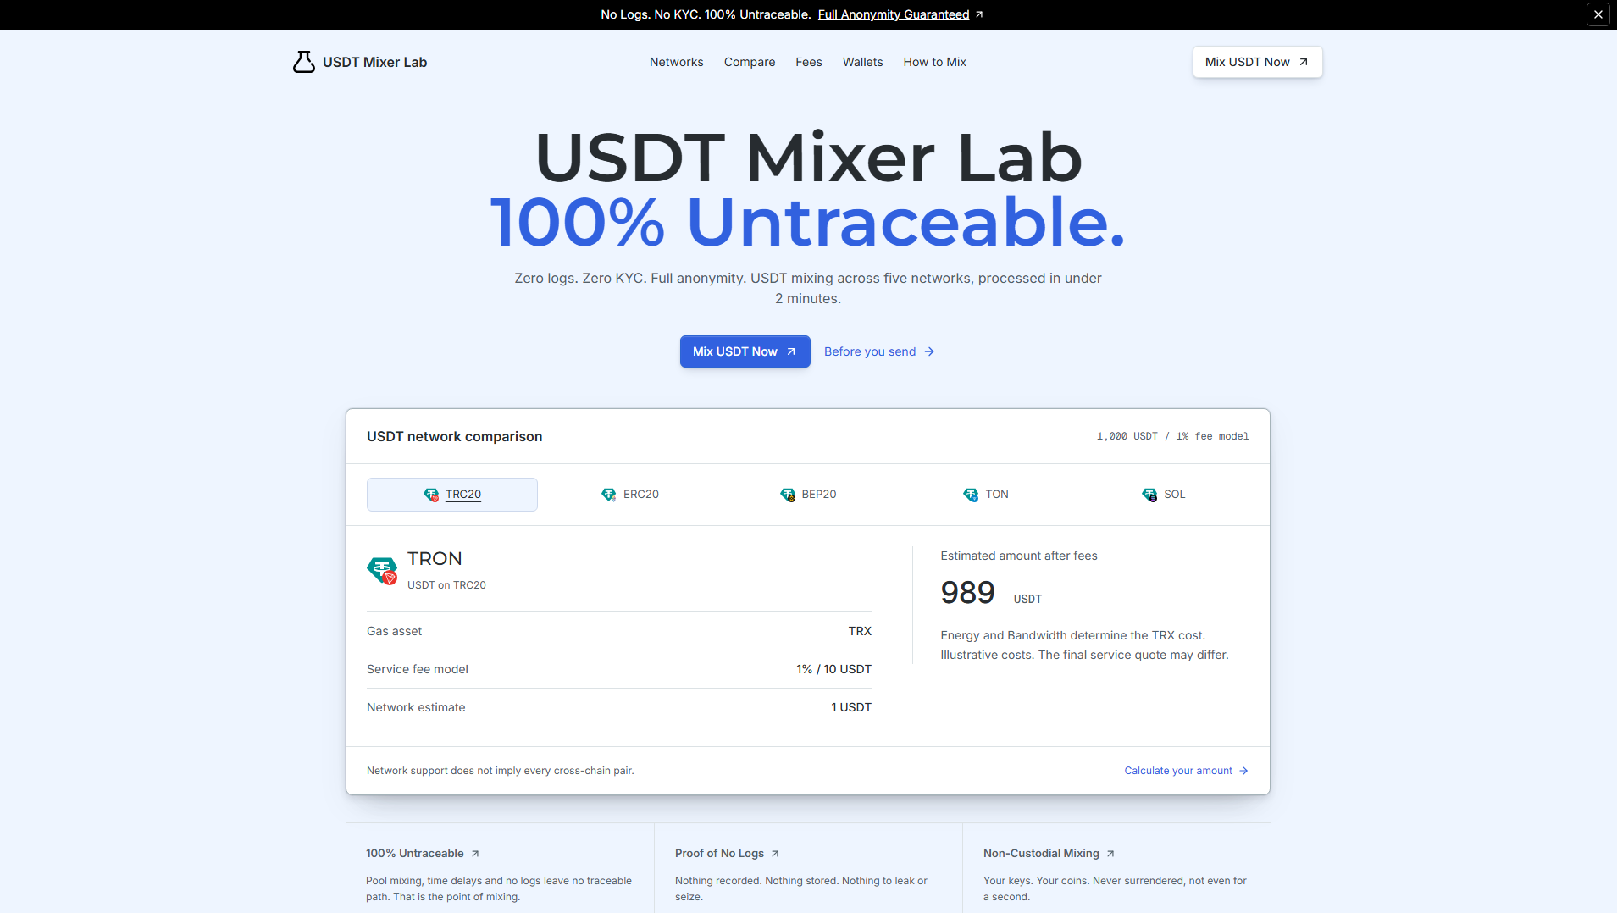
Task: Click the Tether icon on the BEP20 tab
Action: point(787,495)
